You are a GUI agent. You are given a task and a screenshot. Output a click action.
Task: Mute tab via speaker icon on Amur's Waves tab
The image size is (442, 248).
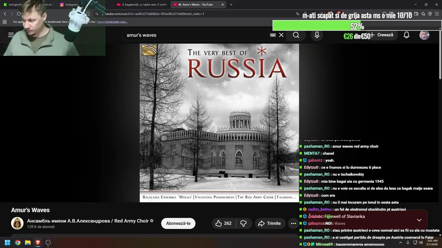(x=180, y=4)
